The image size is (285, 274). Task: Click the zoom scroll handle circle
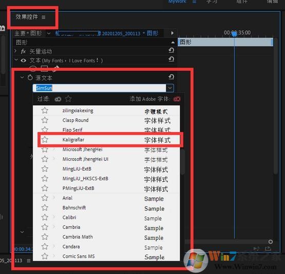pyautogui.click(x=271, y=242)
